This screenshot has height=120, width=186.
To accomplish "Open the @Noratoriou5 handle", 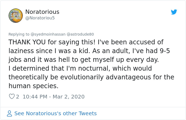I will point(40,18).
